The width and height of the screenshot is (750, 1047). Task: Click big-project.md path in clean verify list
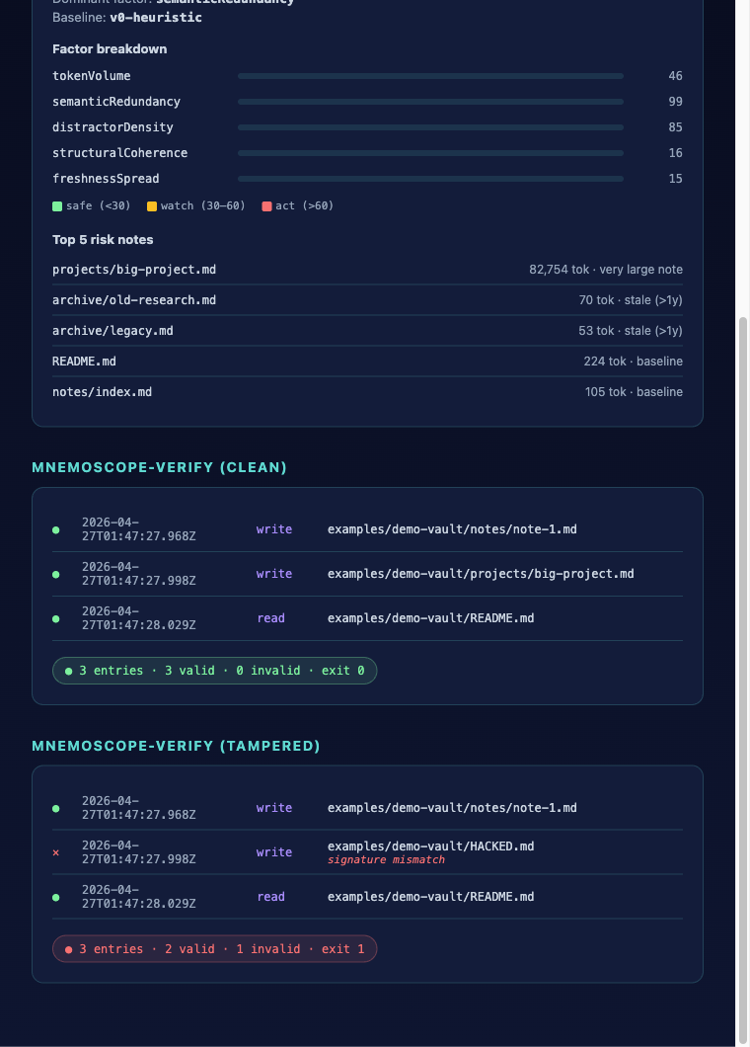481,574
